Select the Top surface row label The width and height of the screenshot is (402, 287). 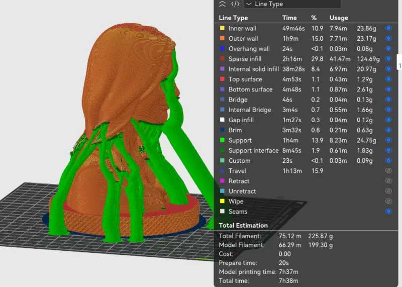[245, 79]
